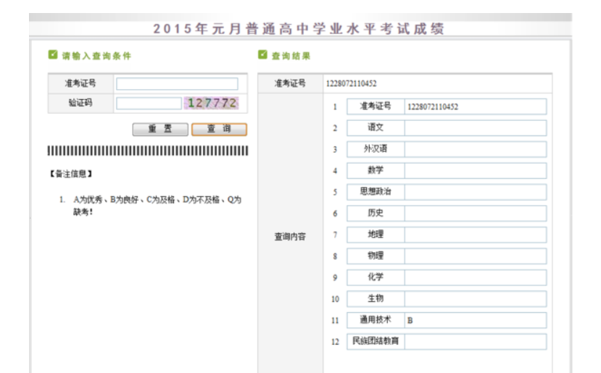Click the 物理 score field
Image resolution: width=601 pixels, height=373 pixels.
pyautogui.click(x=475, y=256)
